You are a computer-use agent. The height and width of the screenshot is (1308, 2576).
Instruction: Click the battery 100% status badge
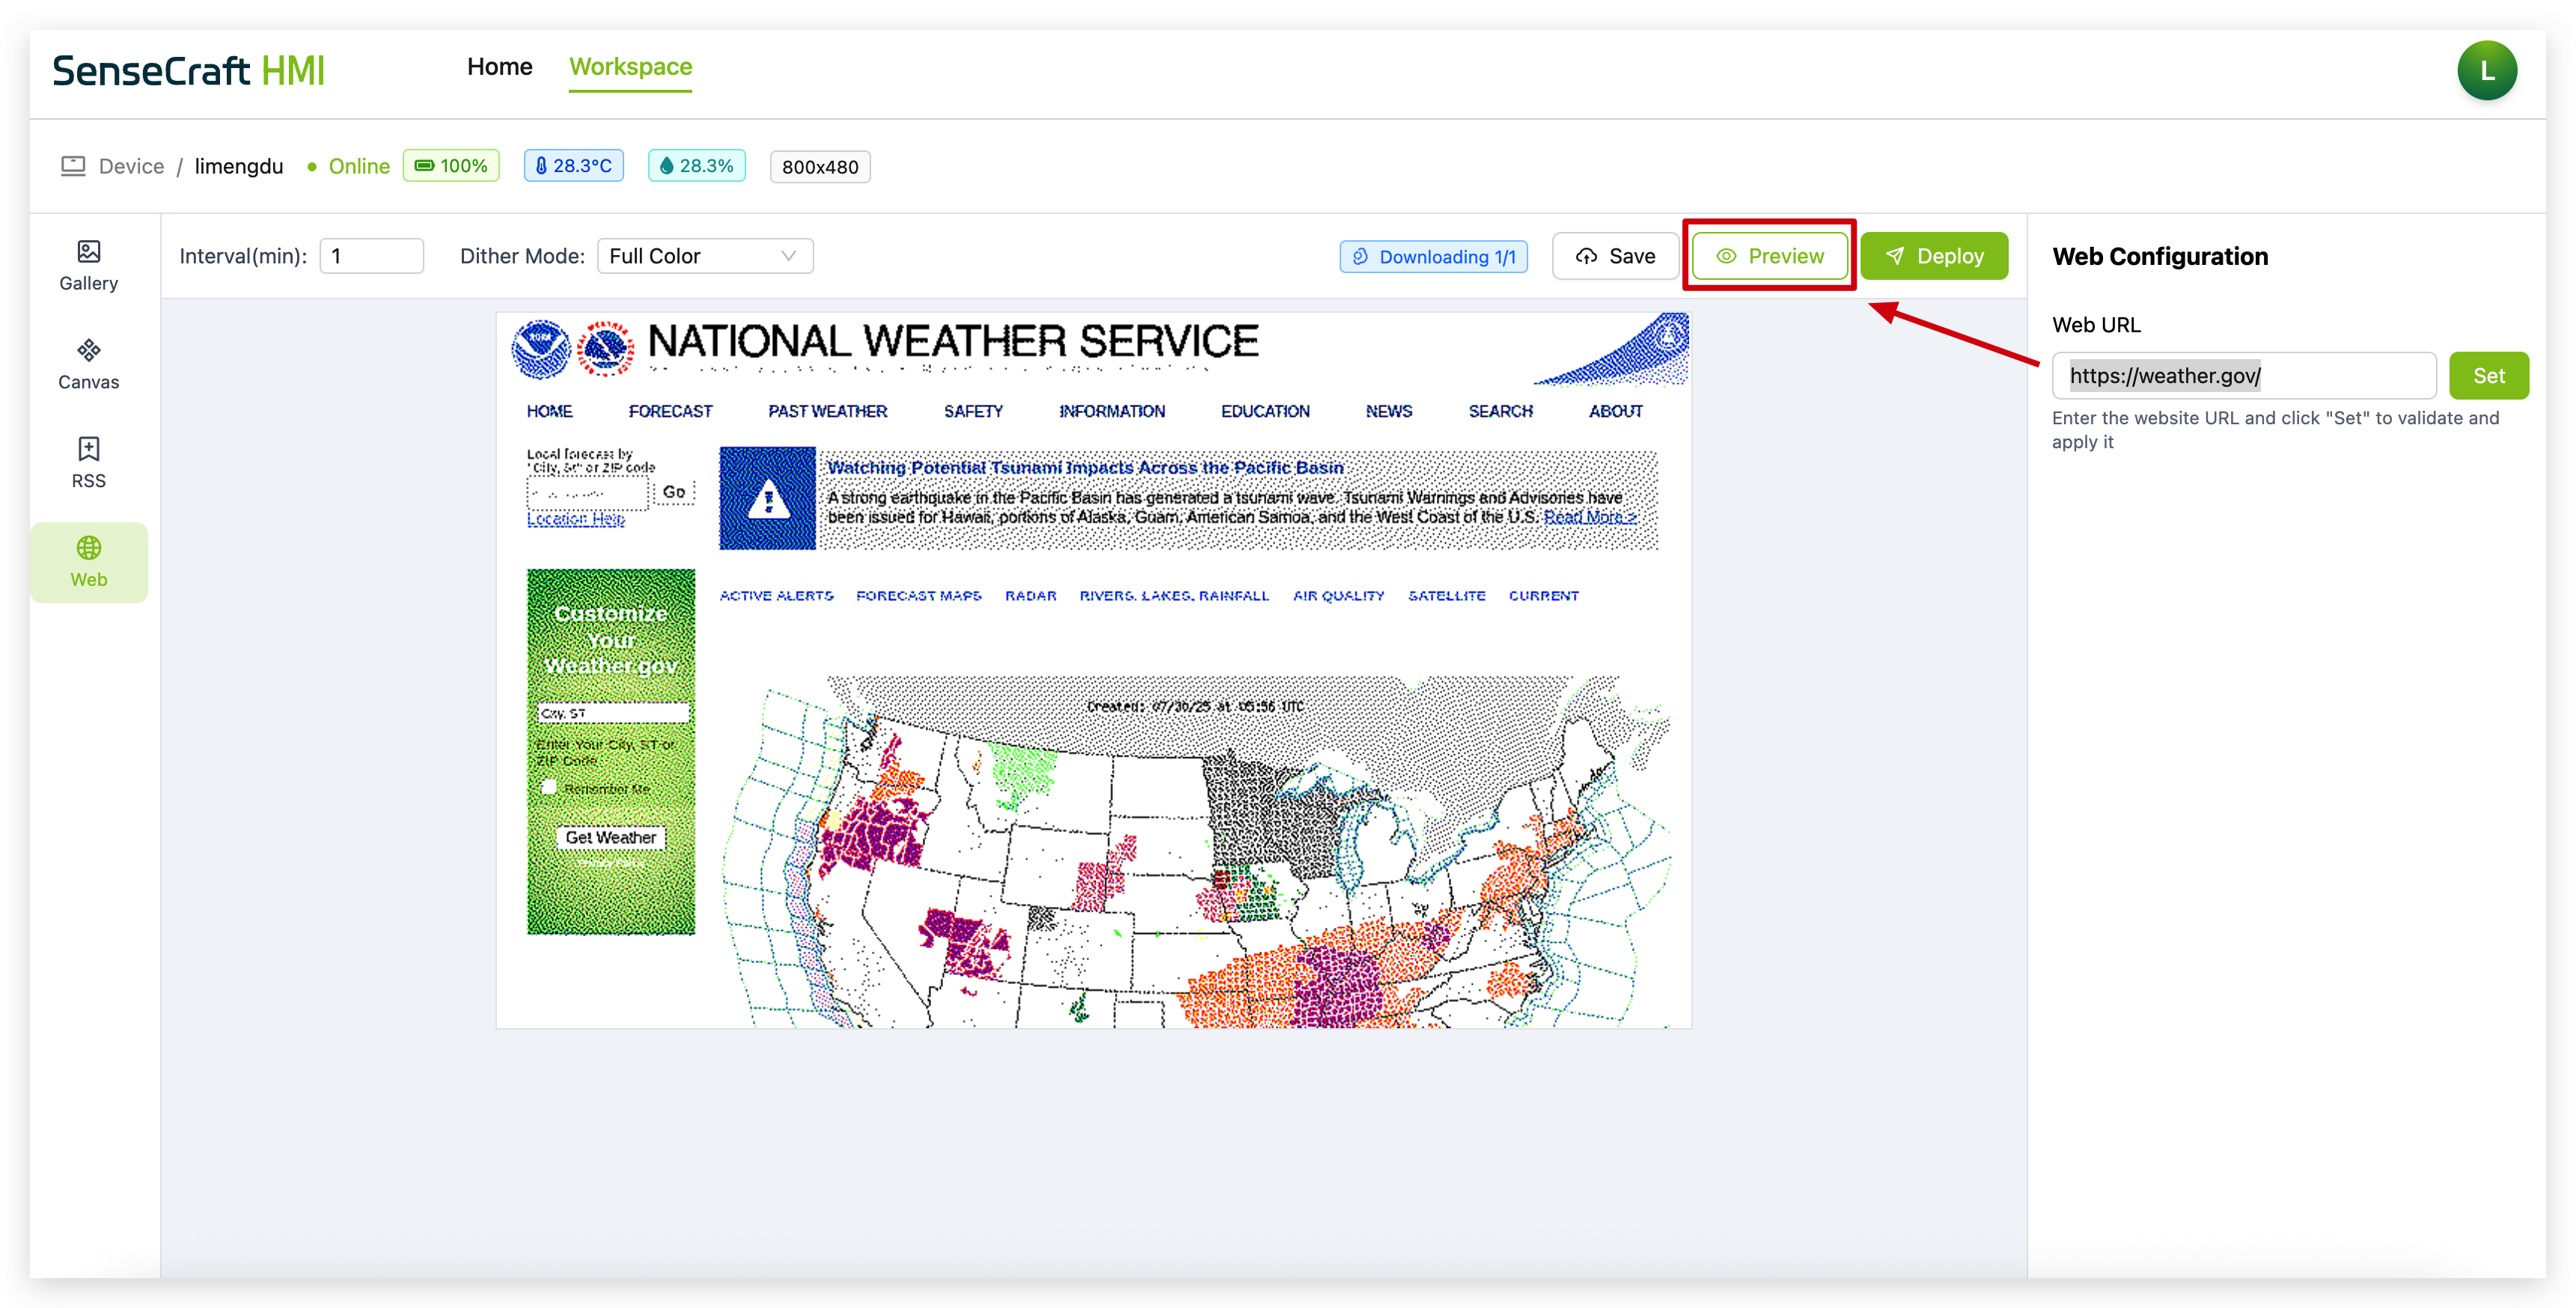(x=451, y=166)
